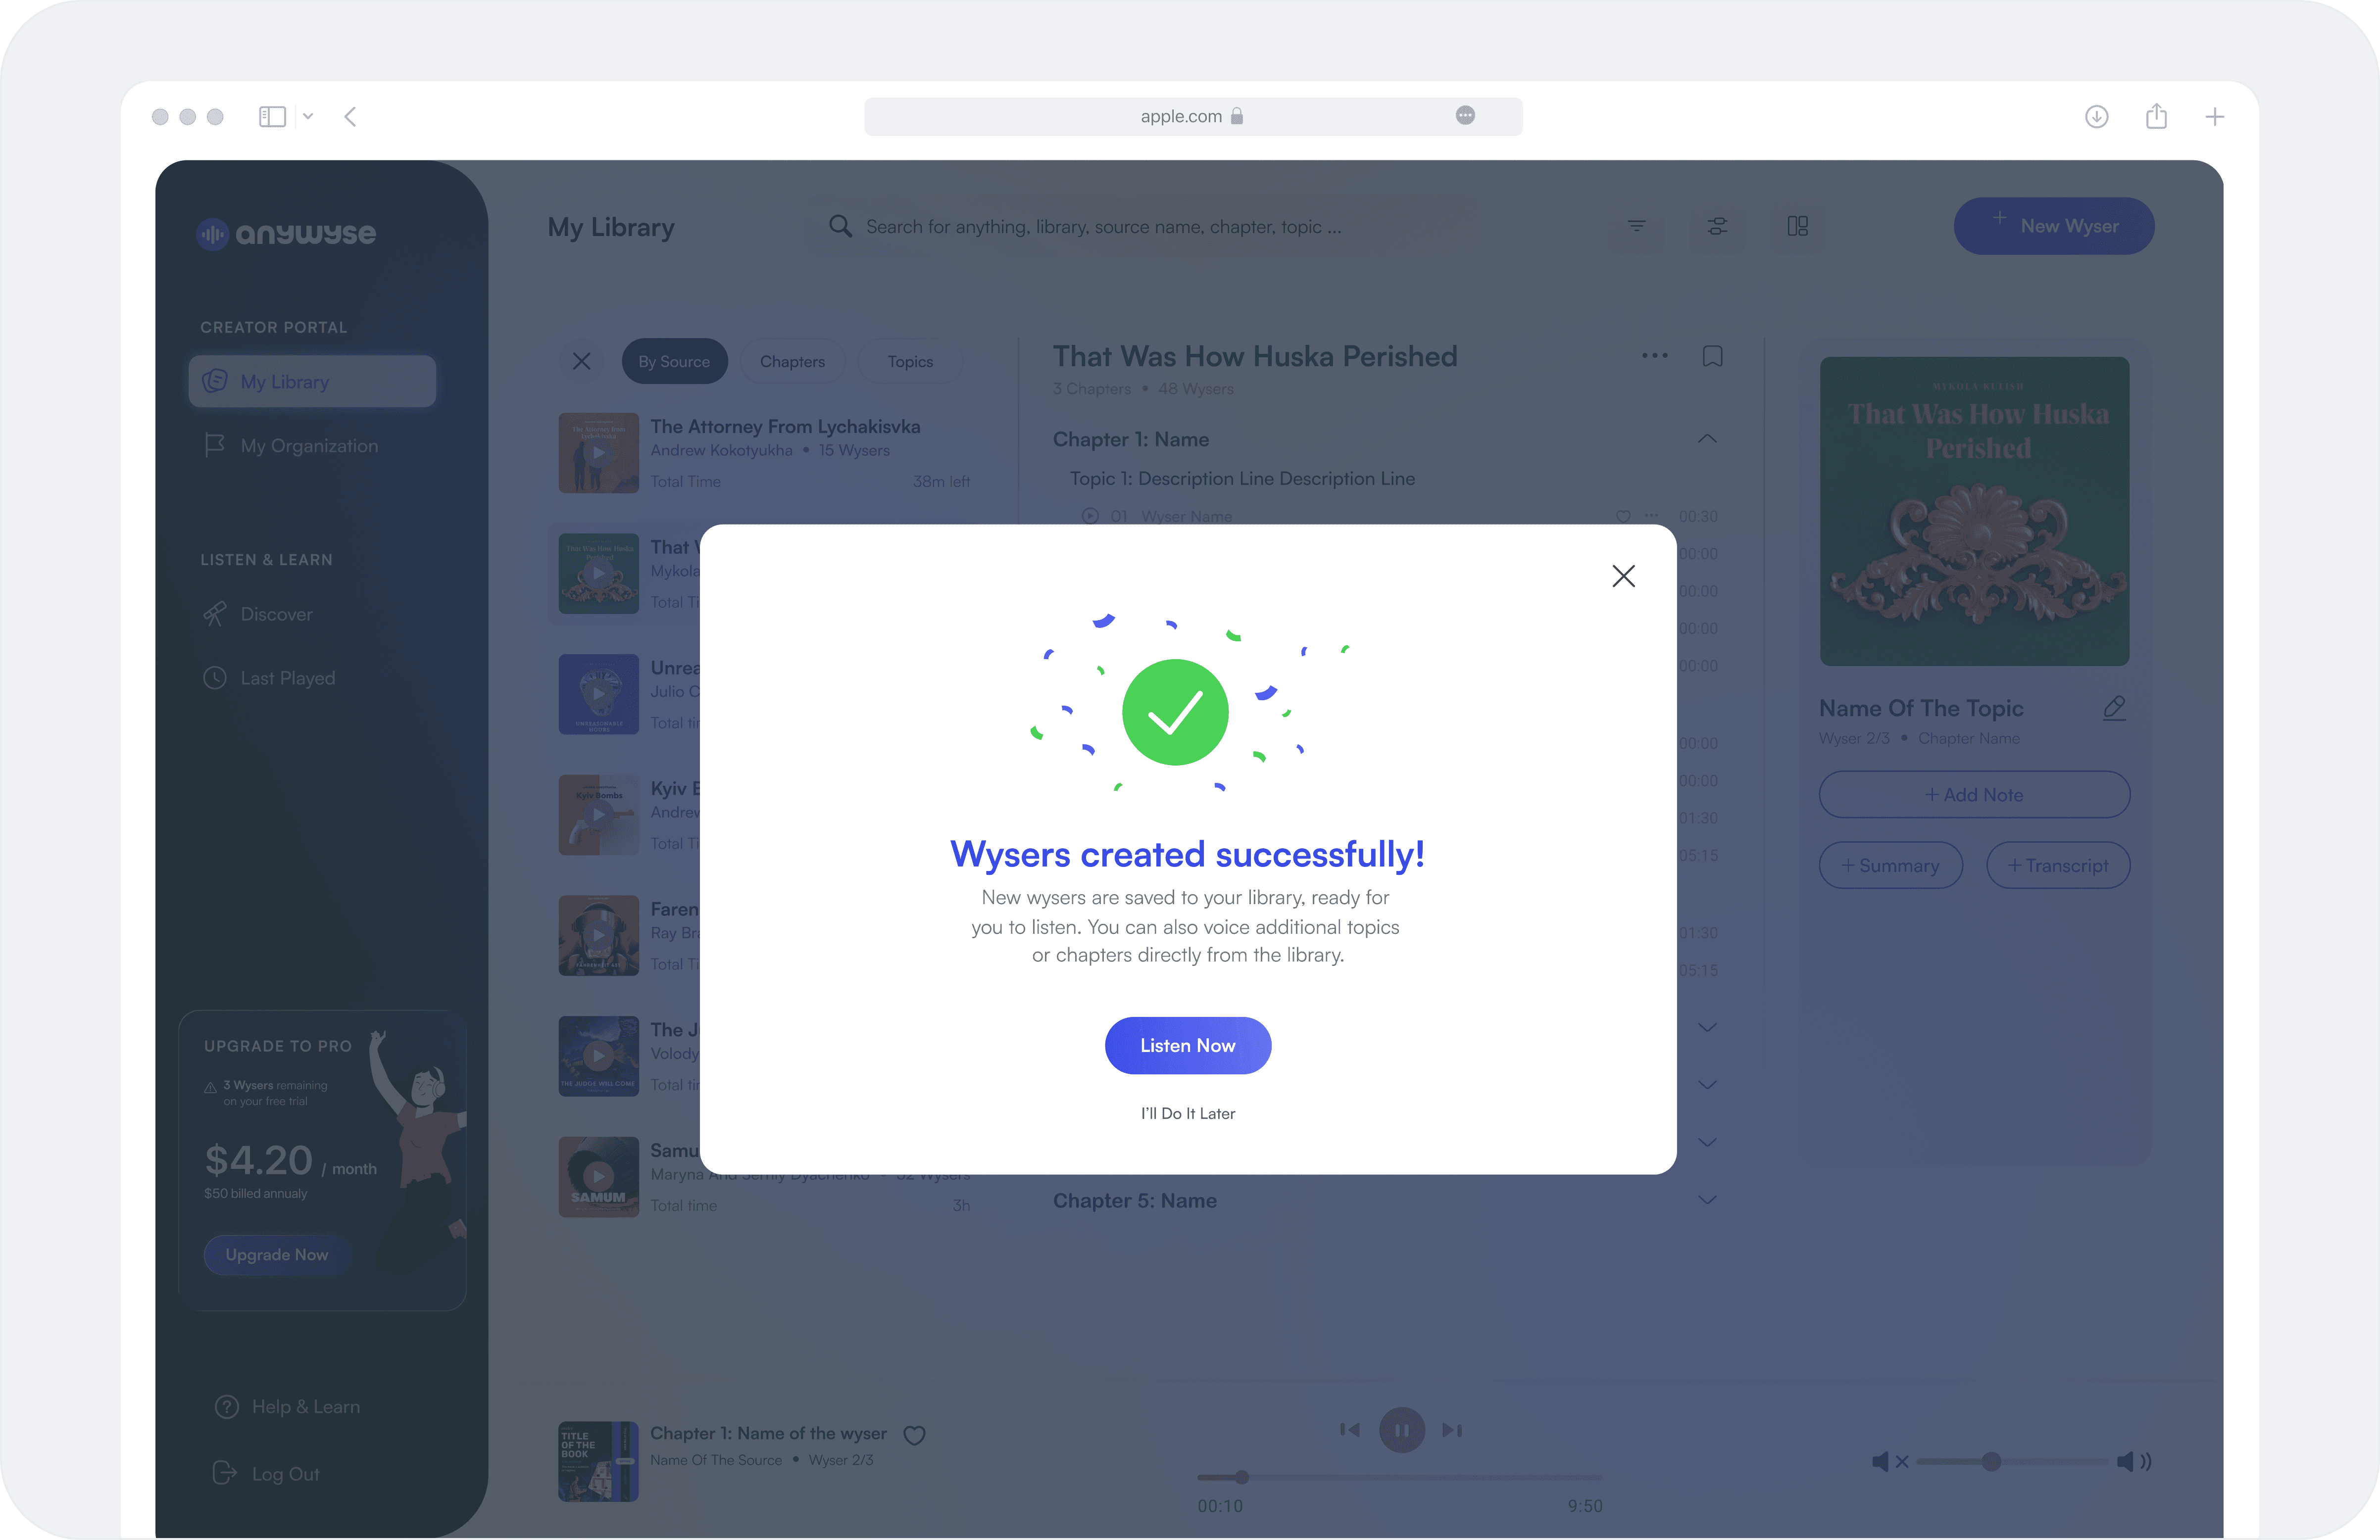Open the settings sliders icon in header
Screen dimensions: 2380x1540
(1717, 226)
